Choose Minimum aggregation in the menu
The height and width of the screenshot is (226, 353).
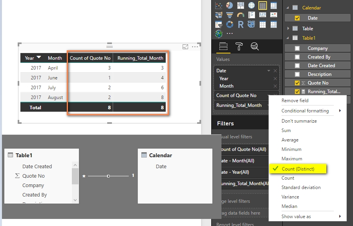click(x=291, y=149)
